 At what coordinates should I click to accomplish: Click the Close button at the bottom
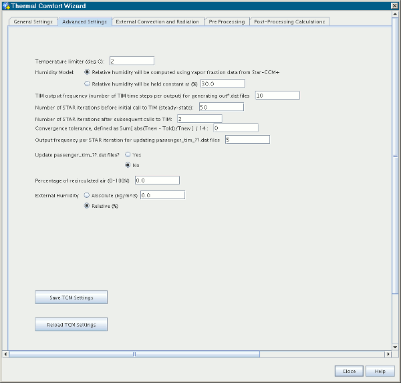(349, 371)
